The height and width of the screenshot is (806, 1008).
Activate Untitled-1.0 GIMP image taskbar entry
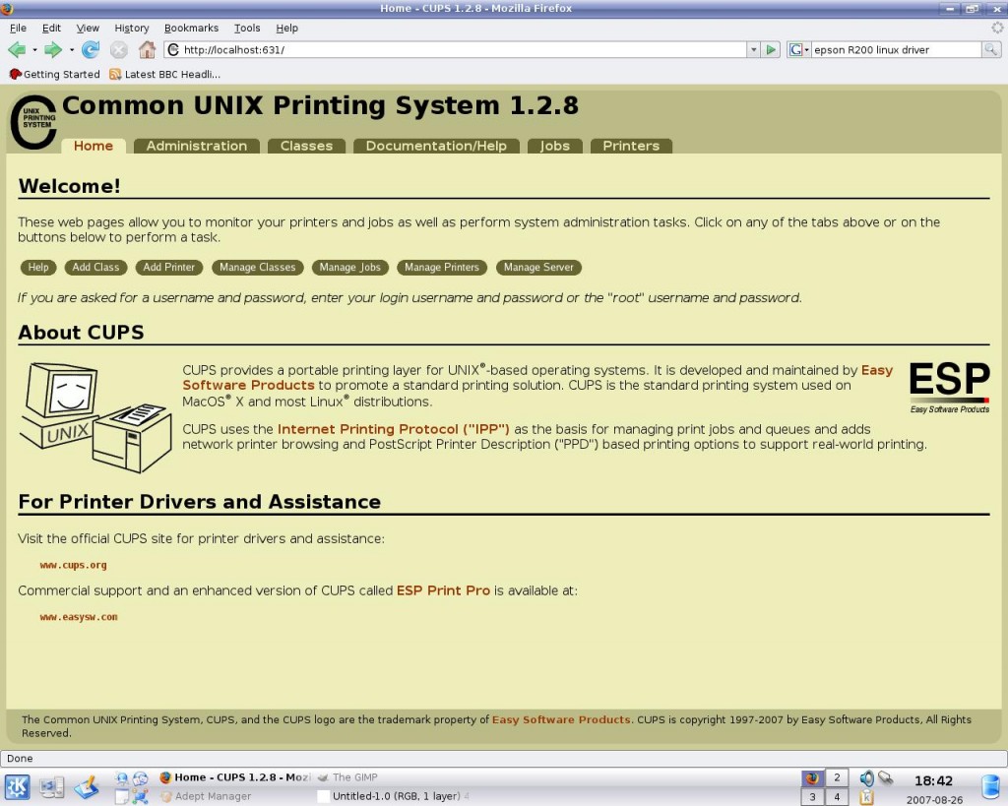click(x=396, y=796)
